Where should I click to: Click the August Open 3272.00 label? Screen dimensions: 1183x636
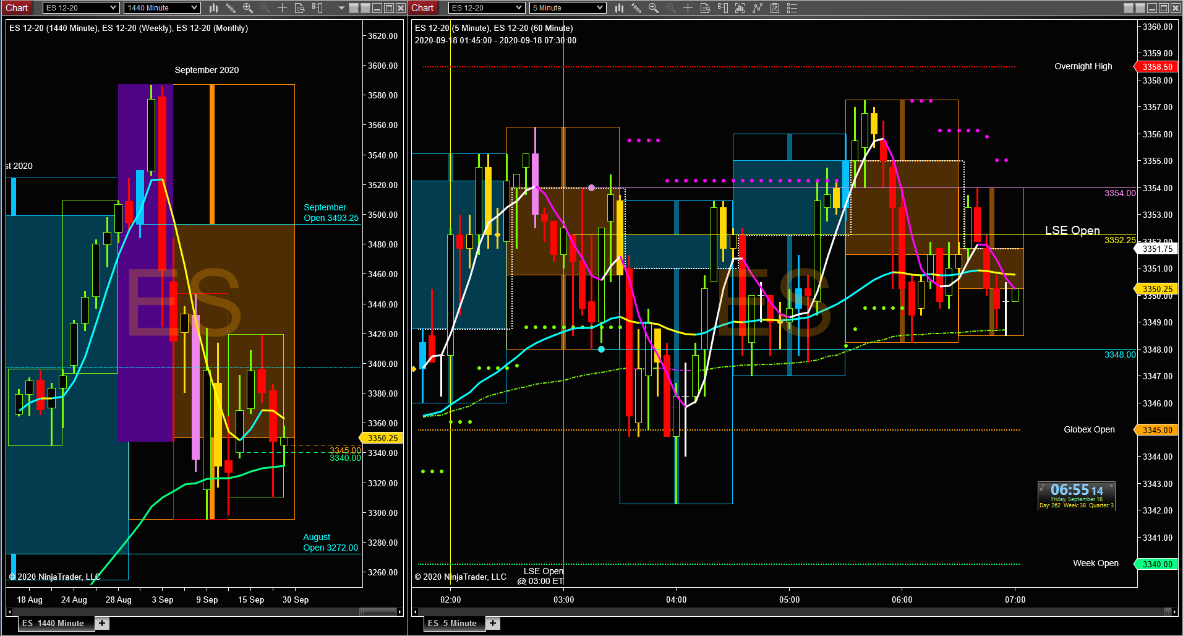coord(330,542)
